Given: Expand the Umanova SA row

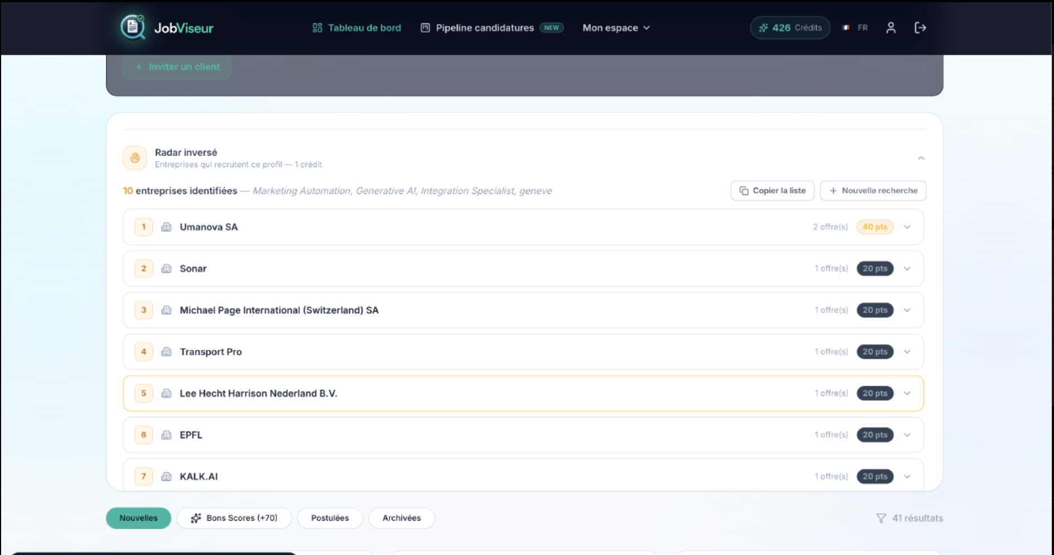Looking at the screenshot, I should click(907, 227).
